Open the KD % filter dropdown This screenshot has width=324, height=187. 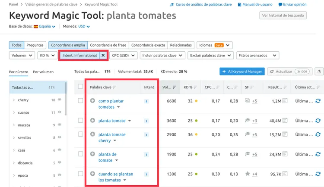pyautogui.click(x=47, y=55)
